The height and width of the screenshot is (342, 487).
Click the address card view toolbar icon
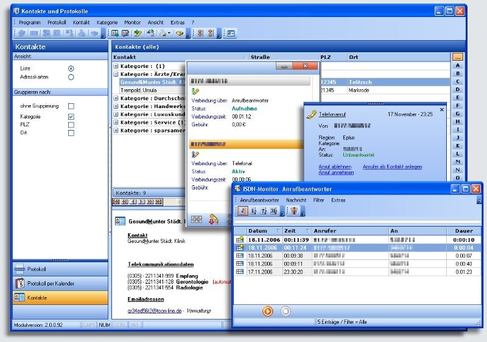coord(231,33)
